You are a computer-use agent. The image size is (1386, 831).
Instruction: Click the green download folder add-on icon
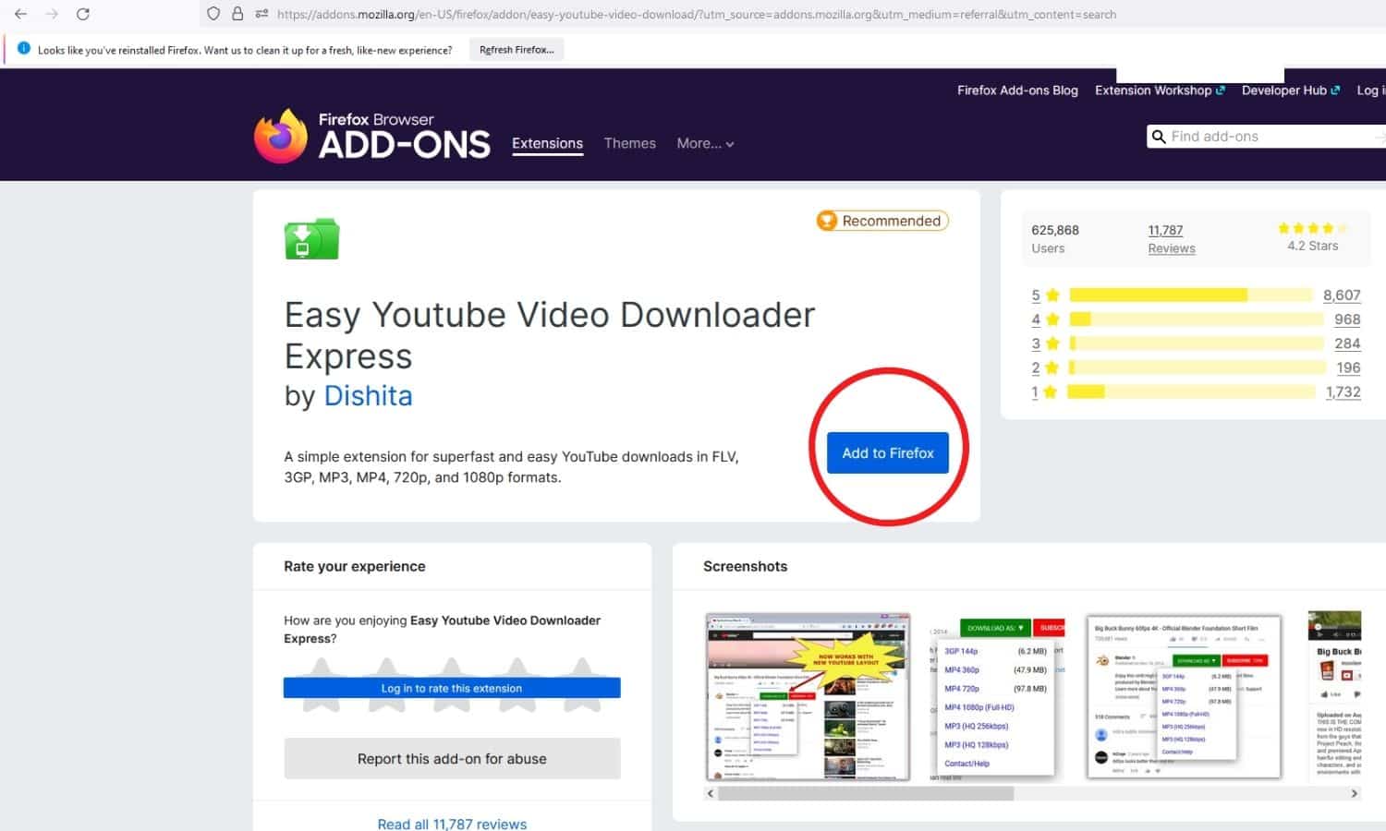click(x=311, y=239)
